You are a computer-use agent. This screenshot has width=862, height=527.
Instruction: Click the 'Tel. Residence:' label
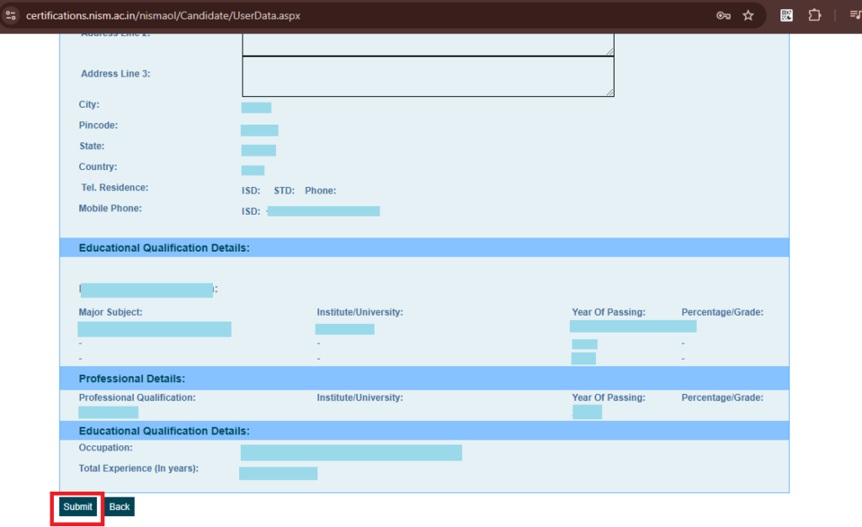114,188
